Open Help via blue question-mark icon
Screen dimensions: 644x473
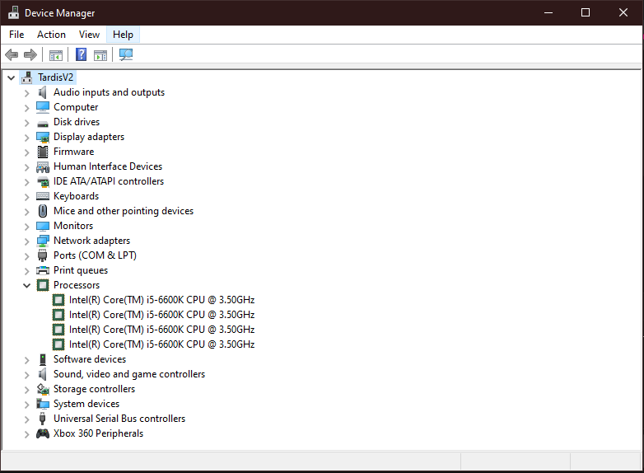point(82,54)
